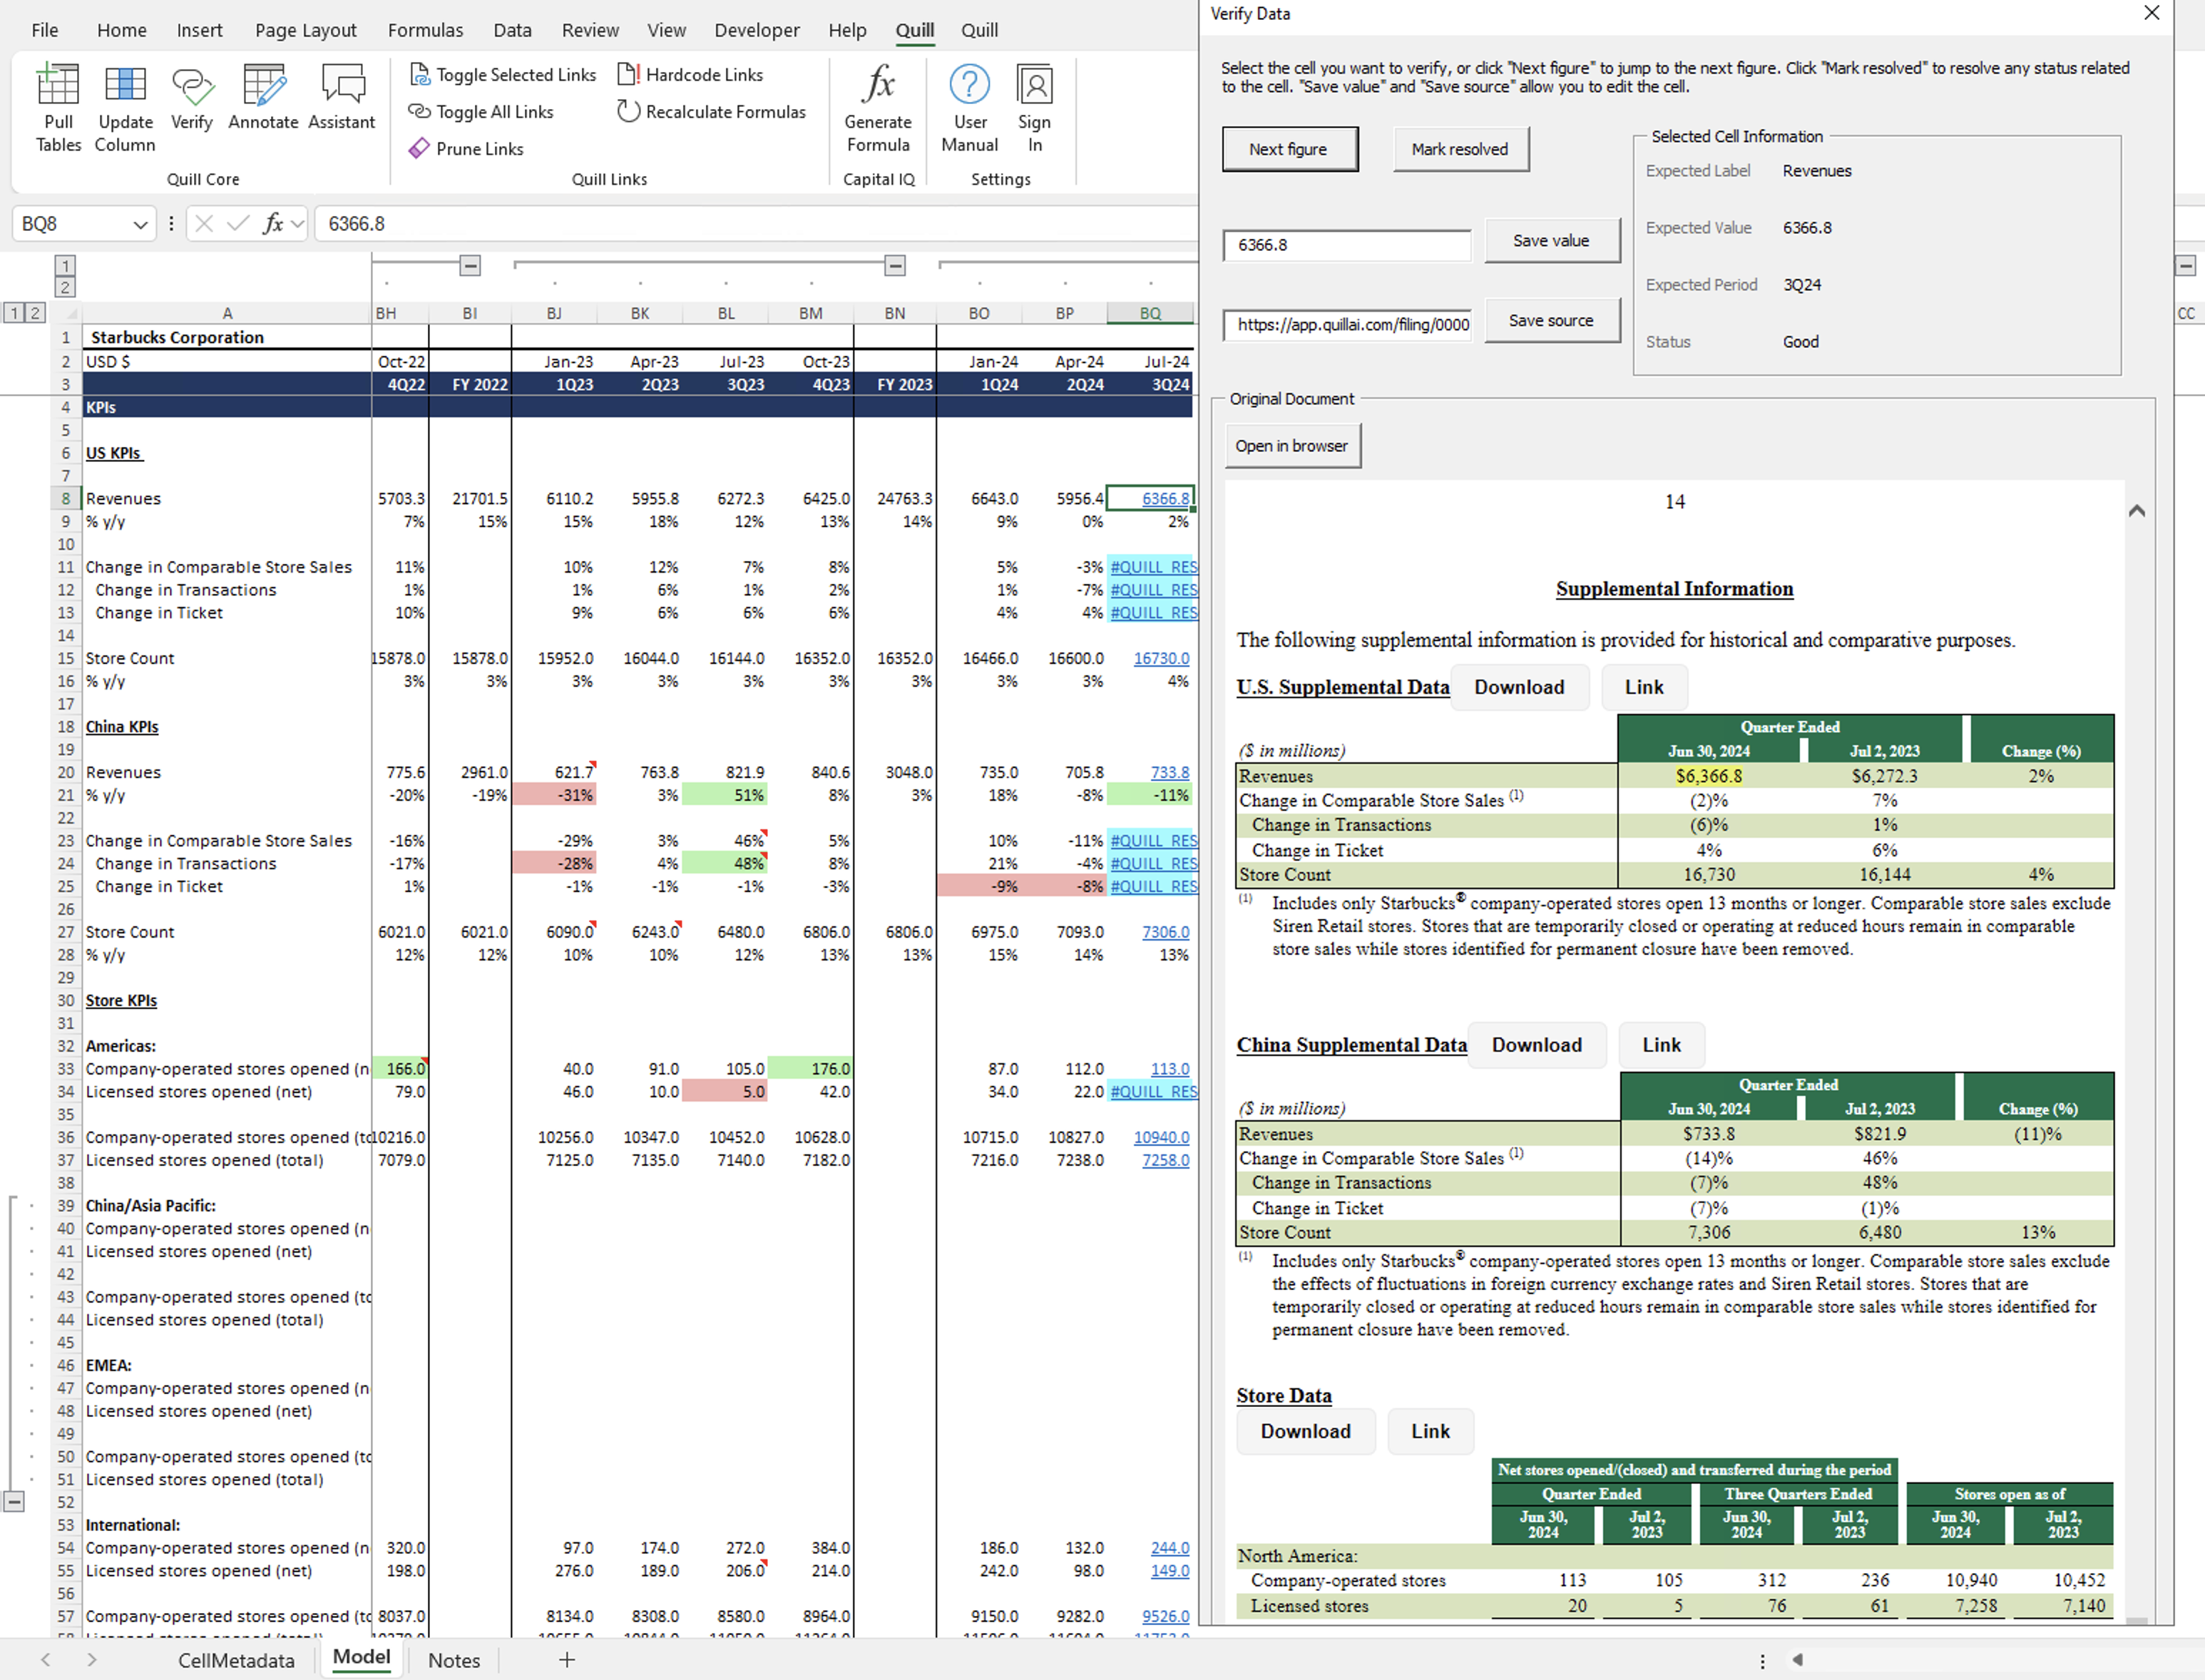
Task: Select the row 8 header
Action: pyautogui.click(x=66, y=499)
